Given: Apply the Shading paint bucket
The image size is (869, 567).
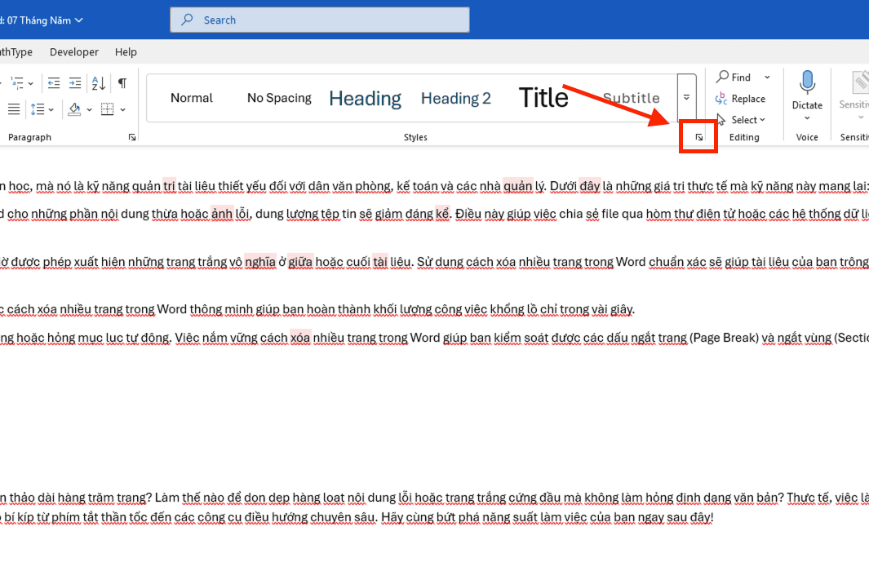Looking at the screenshot, I should [74, 109].
